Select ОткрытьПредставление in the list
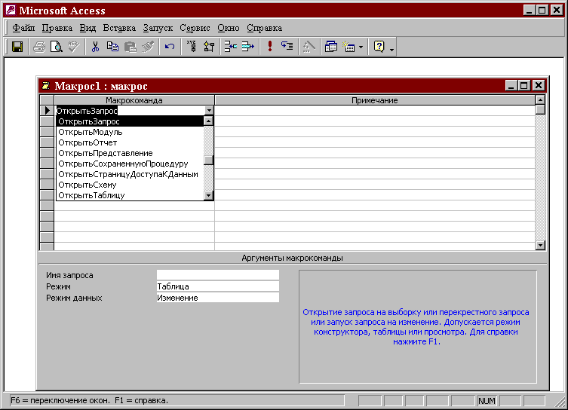The height and width of the screenshot is (410, 568). pyautogui.click(x=130, y=153)
